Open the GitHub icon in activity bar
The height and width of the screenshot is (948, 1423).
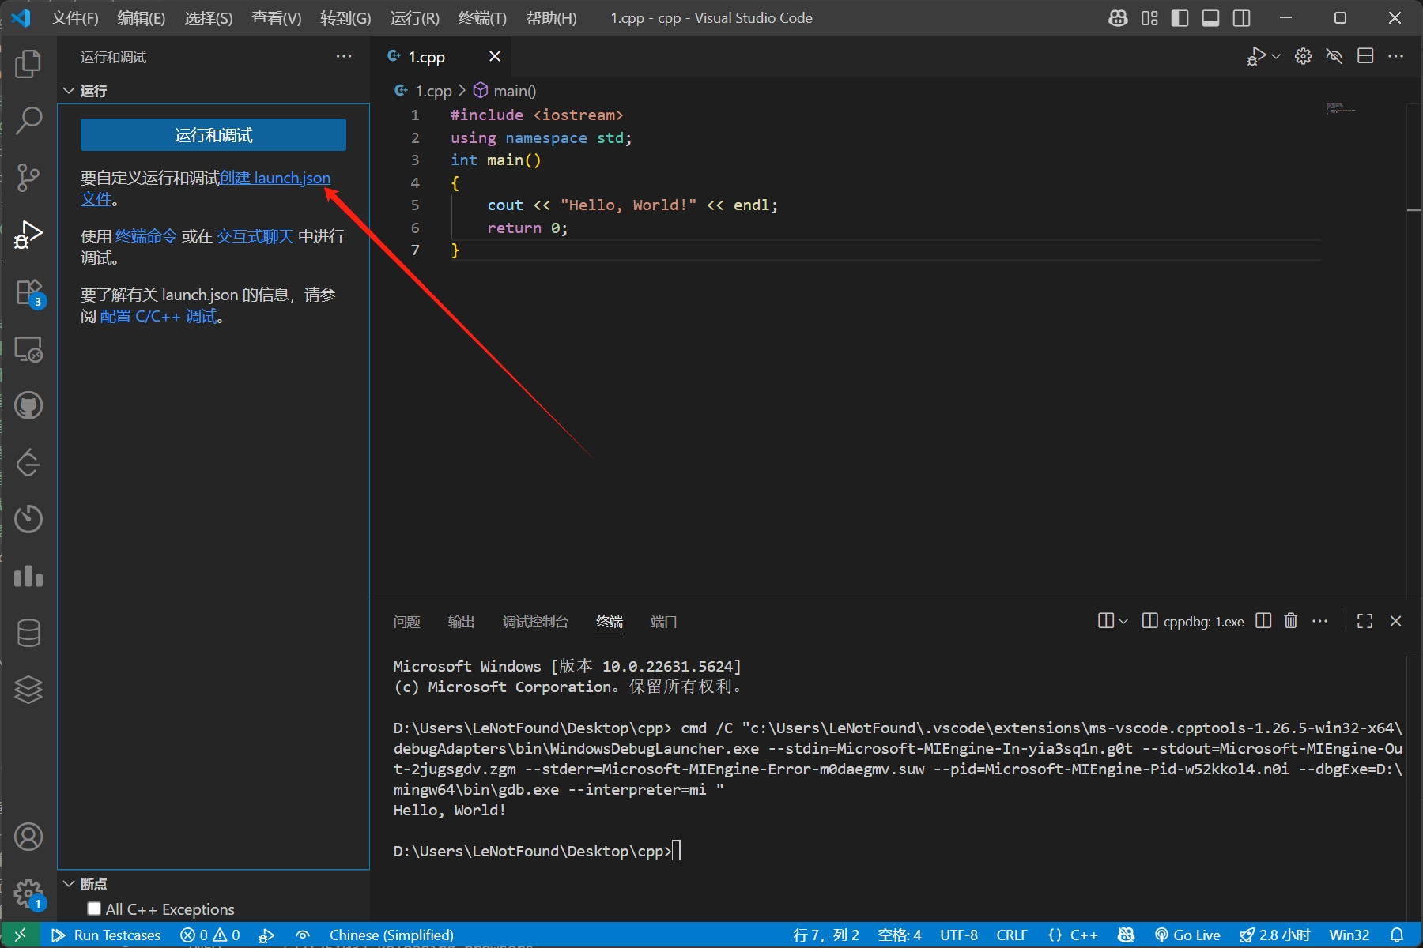tap(28, 406)
